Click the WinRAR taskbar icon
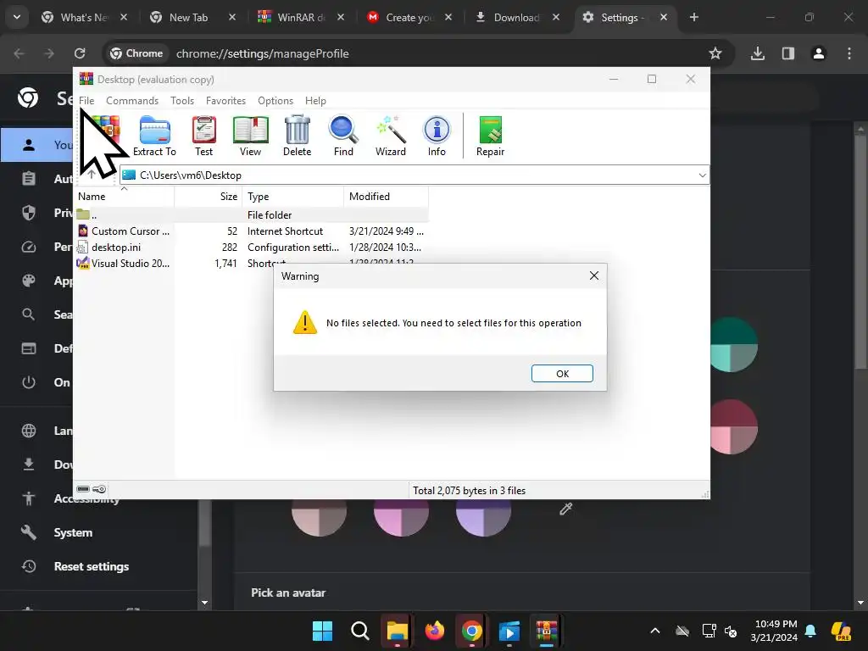The image size is (868, 651). click(547, 631)
